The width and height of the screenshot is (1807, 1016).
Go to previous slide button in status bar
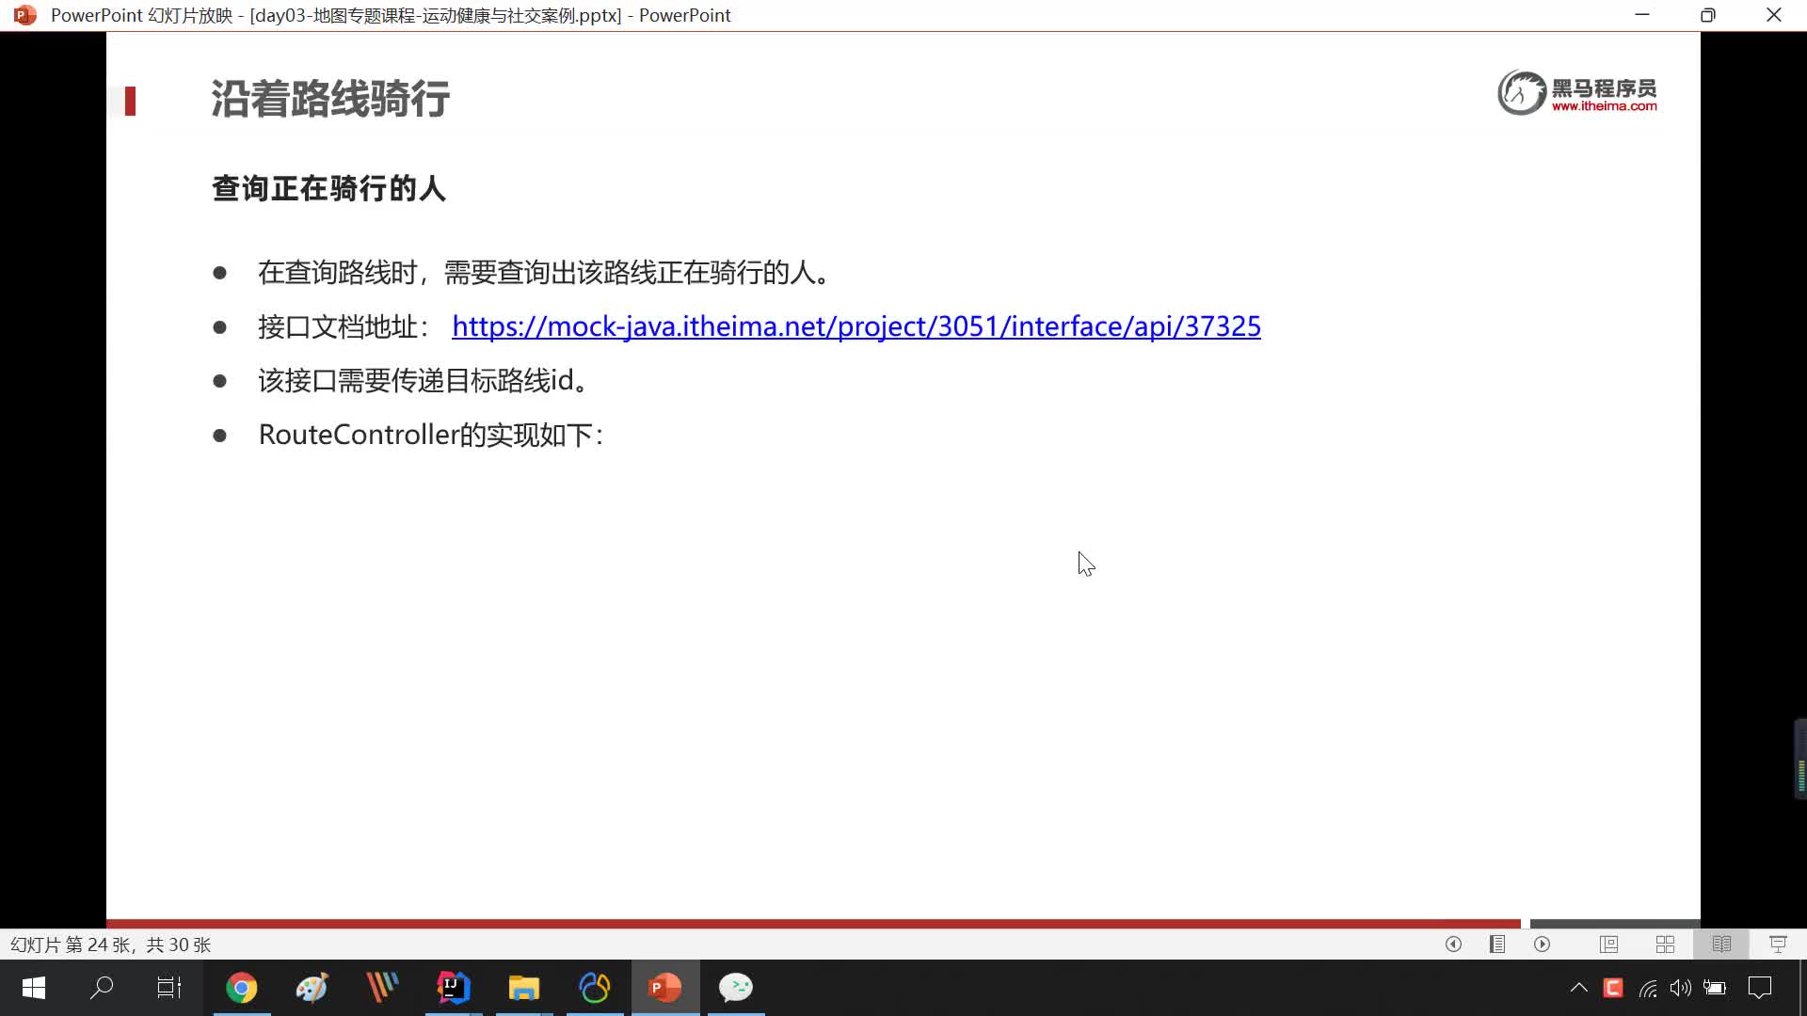click(1453, 944)
